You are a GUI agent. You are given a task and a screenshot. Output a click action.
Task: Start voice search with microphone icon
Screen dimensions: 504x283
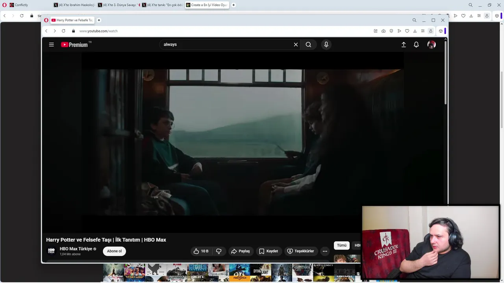326,44
